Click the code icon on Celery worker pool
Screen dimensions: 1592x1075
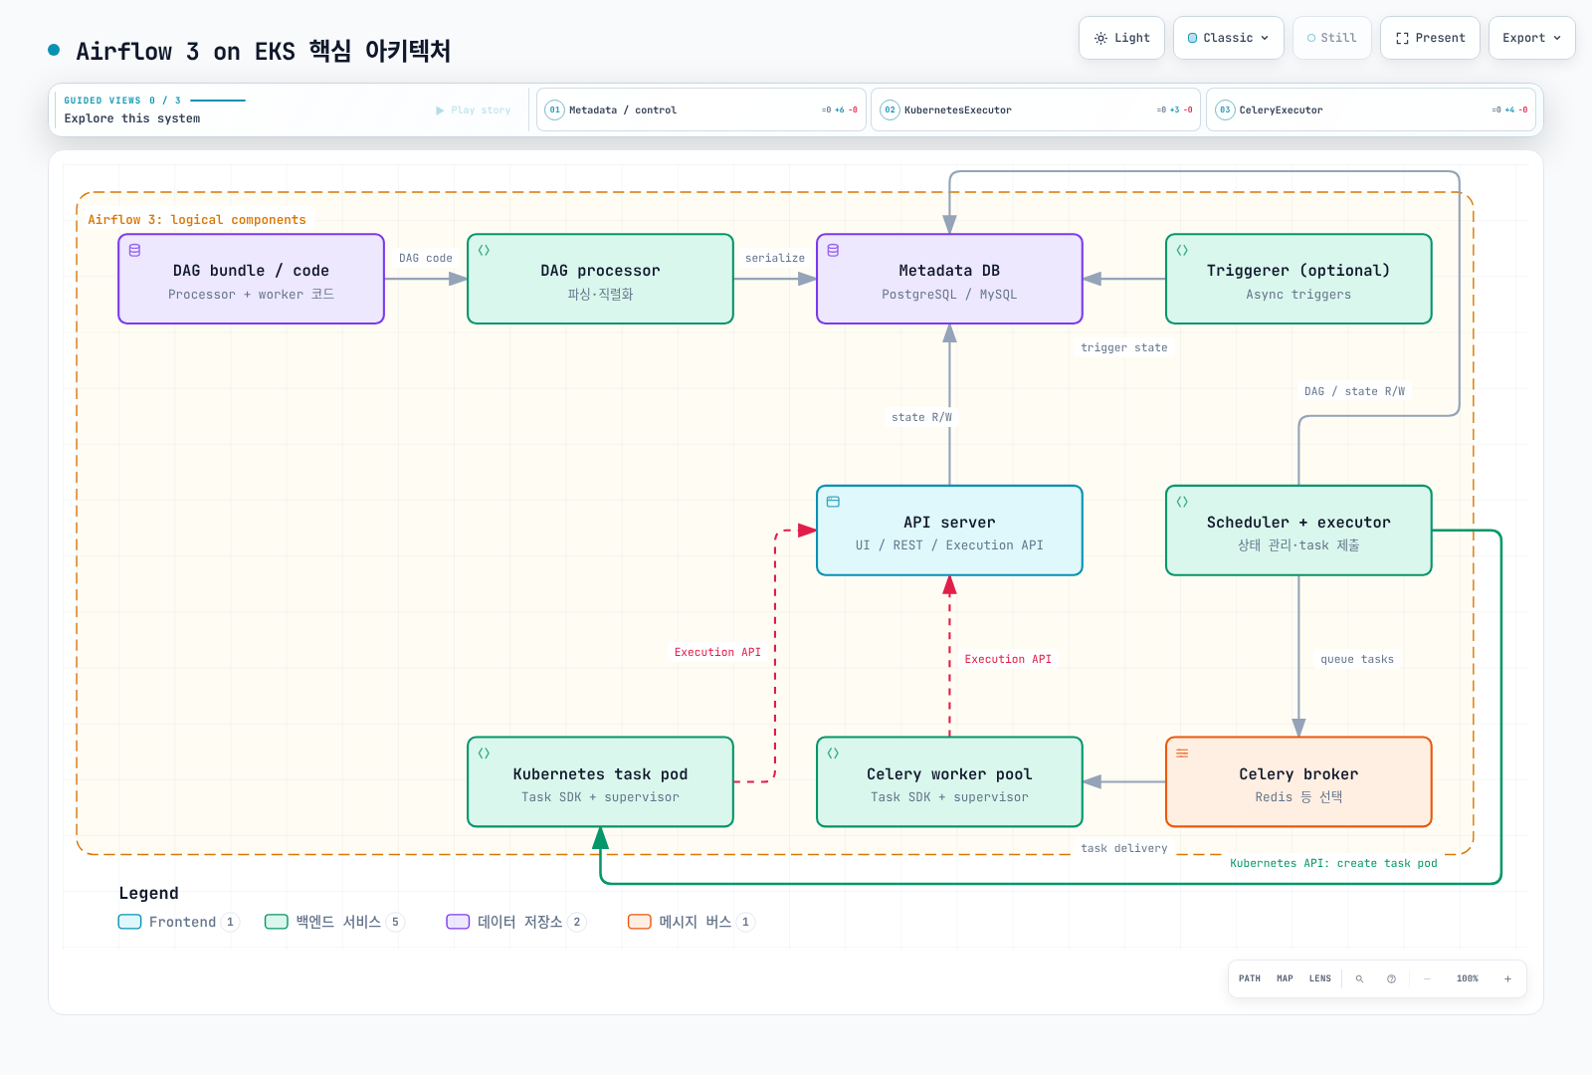(x=833, y=753)
